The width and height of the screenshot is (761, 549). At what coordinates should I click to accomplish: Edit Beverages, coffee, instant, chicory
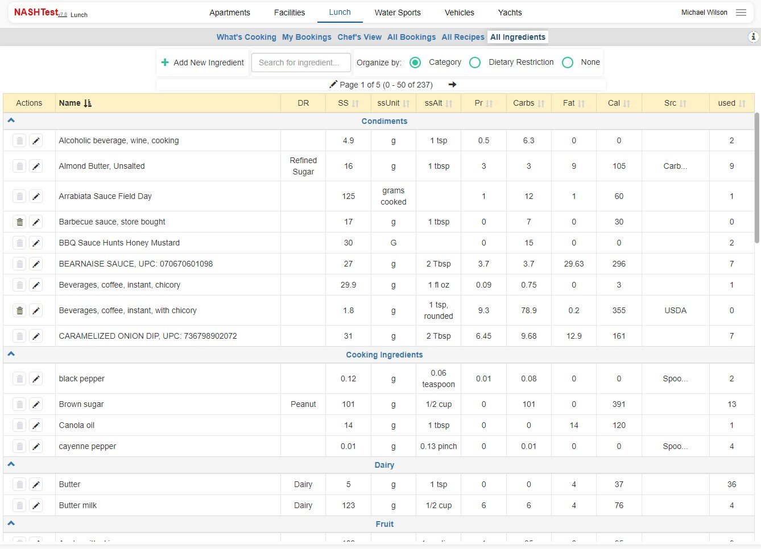point(36,285)
